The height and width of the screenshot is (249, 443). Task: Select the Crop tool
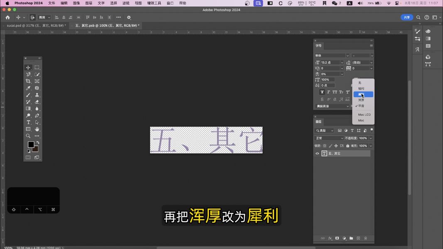point(28,81)
